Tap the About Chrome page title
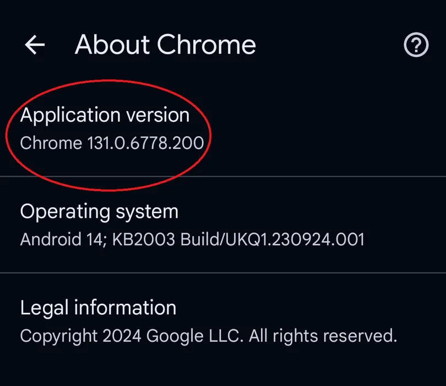The height and width of the screenshot is (386, 446). [x=165, y=45]
